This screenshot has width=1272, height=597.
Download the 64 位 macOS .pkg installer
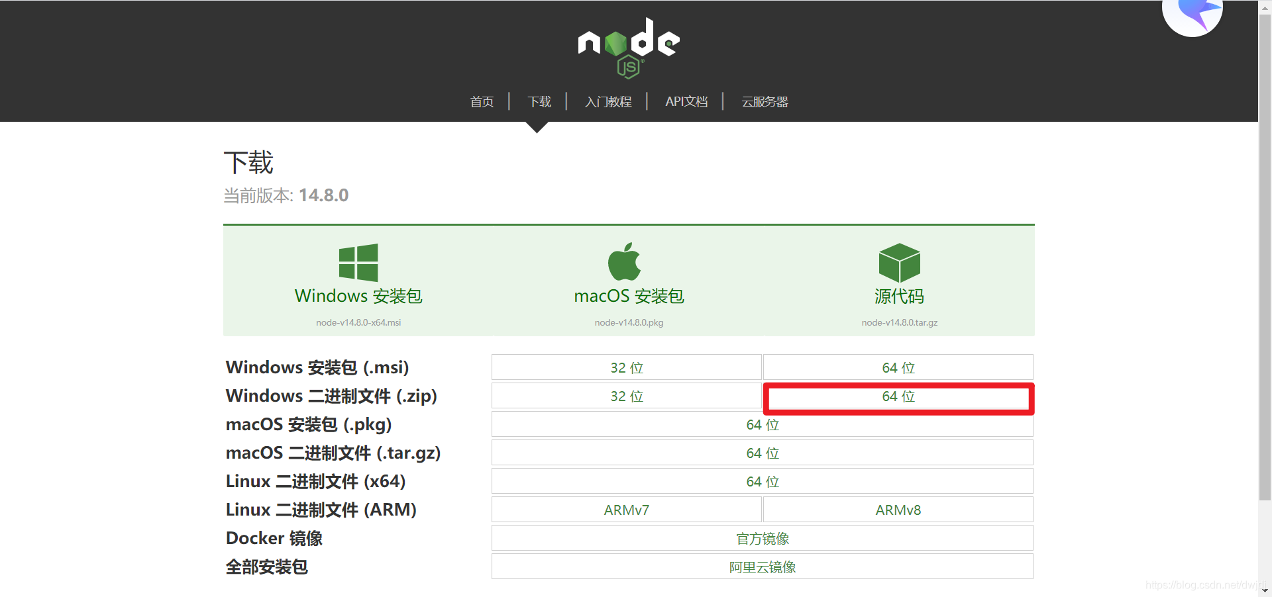(x=763, y=424)
